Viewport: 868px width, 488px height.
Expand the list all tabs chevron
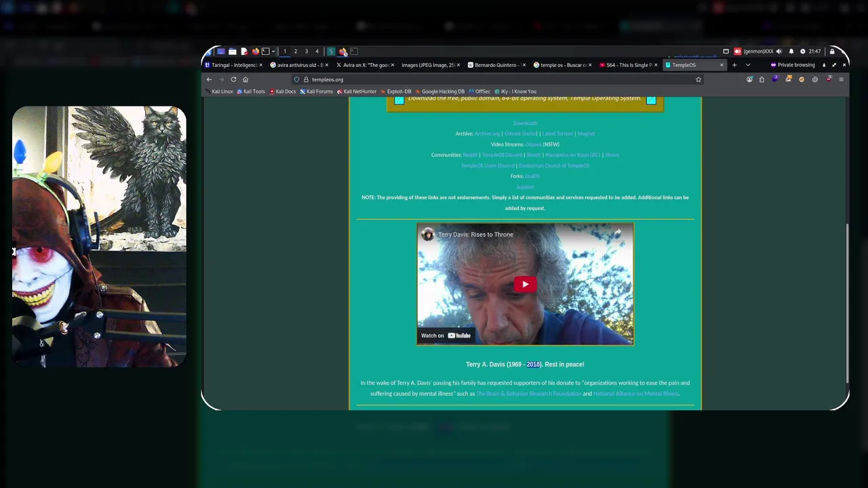(748, 65)
